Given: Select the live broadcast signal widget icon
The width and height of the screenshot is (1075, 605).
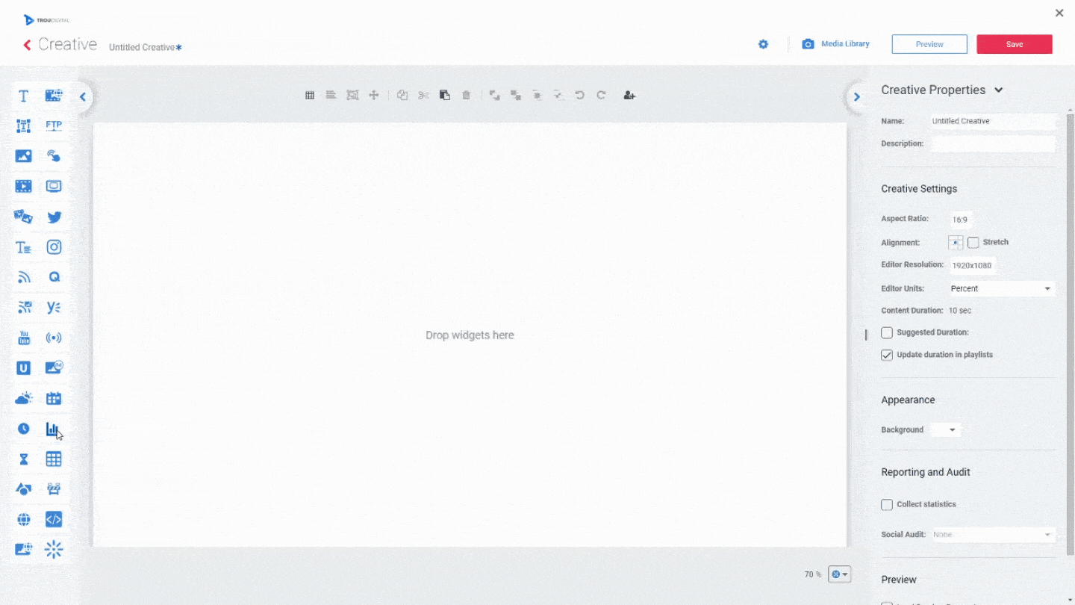Looking at the screenshot, I should tap(54, 338).
